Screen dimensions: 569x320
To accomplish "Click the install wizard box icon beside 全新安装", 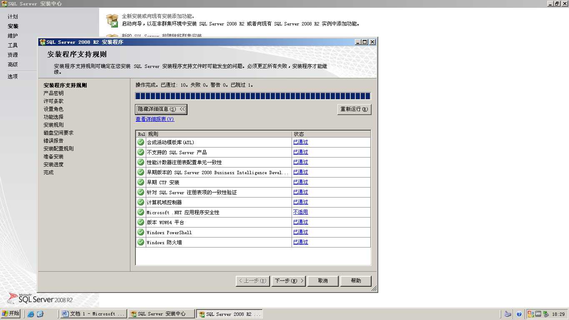I will 112,20.
